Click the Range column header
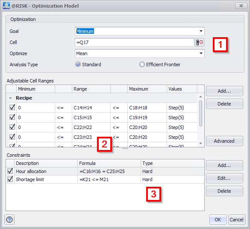250x229 pixels. [91, 89]
